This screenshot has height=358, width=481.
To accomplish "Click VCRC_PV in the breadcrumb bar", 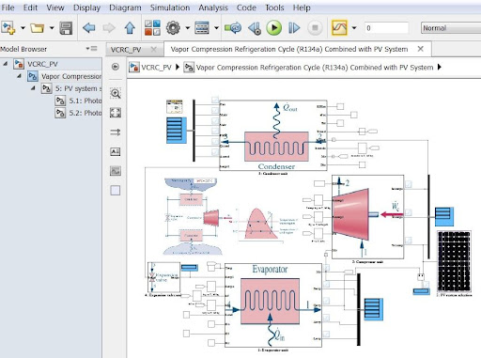I will pos(156,68).
